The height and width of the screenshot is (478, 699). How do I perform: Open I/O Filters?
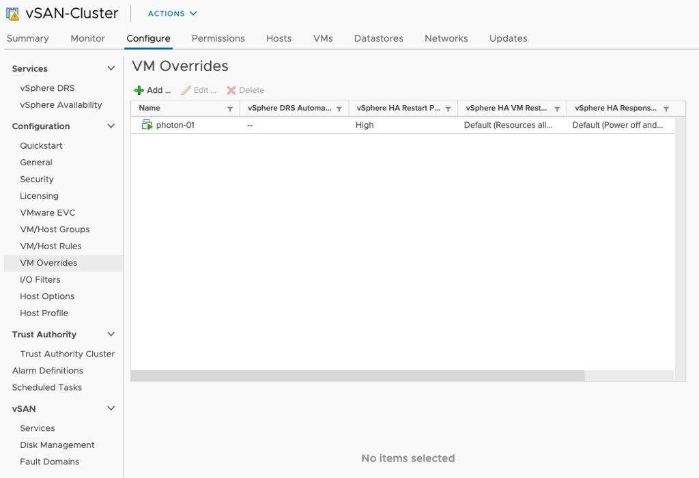[x=40, y=279]
